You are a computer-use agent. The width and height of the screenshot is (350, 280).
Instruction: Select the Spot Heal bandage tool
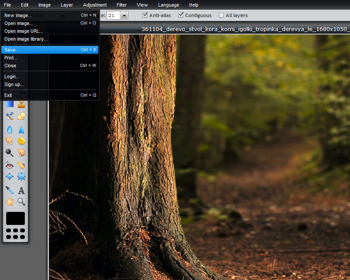click(x=21, y=165)
